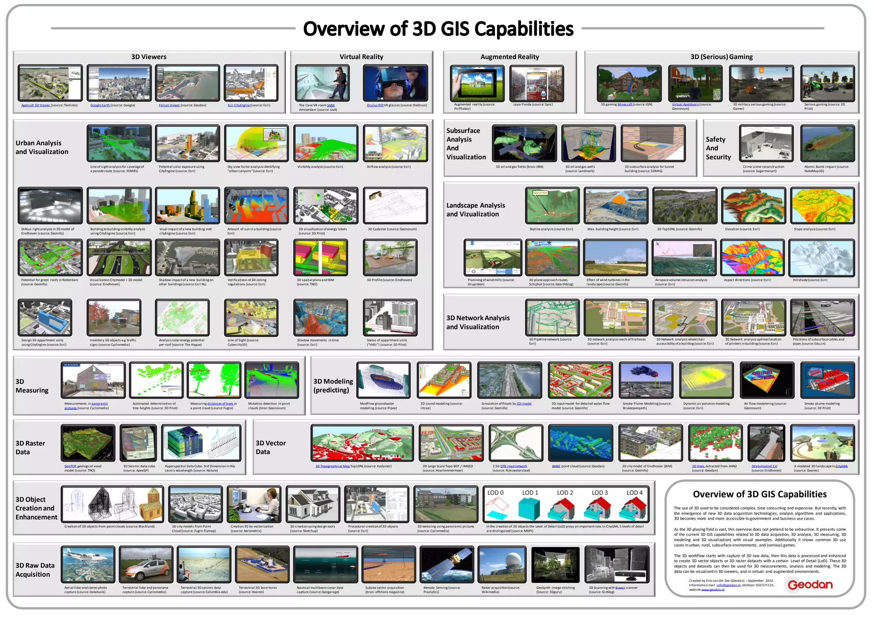Click the 3D seismic data cube thumbnail
The height and width of the screenshot is (617, 874).
tap(138, 443)
